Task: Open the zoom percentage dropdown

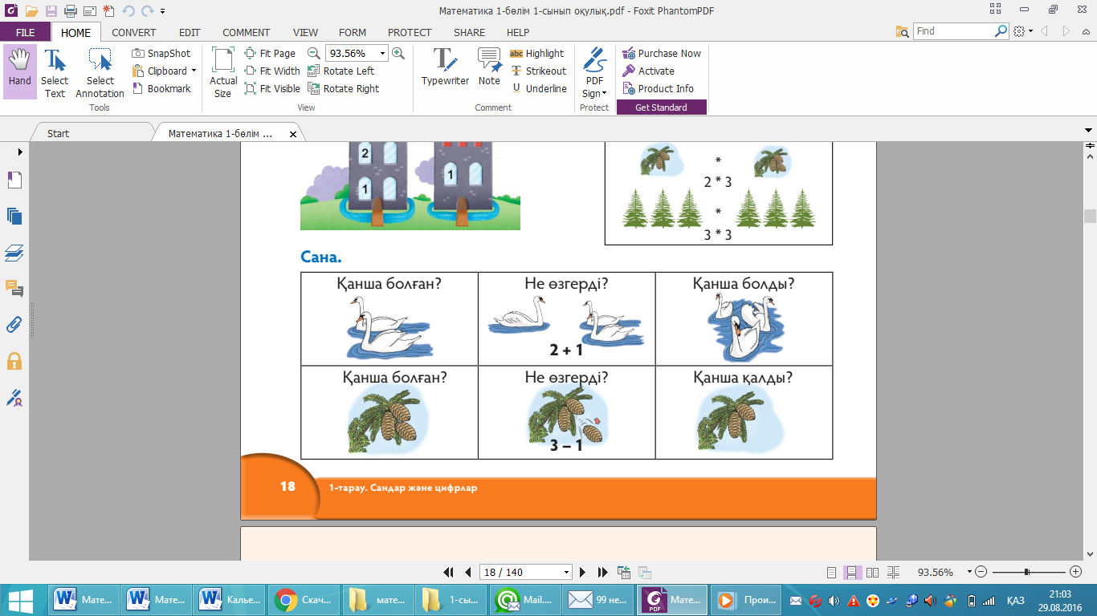Action: click(x=382, y=54)
